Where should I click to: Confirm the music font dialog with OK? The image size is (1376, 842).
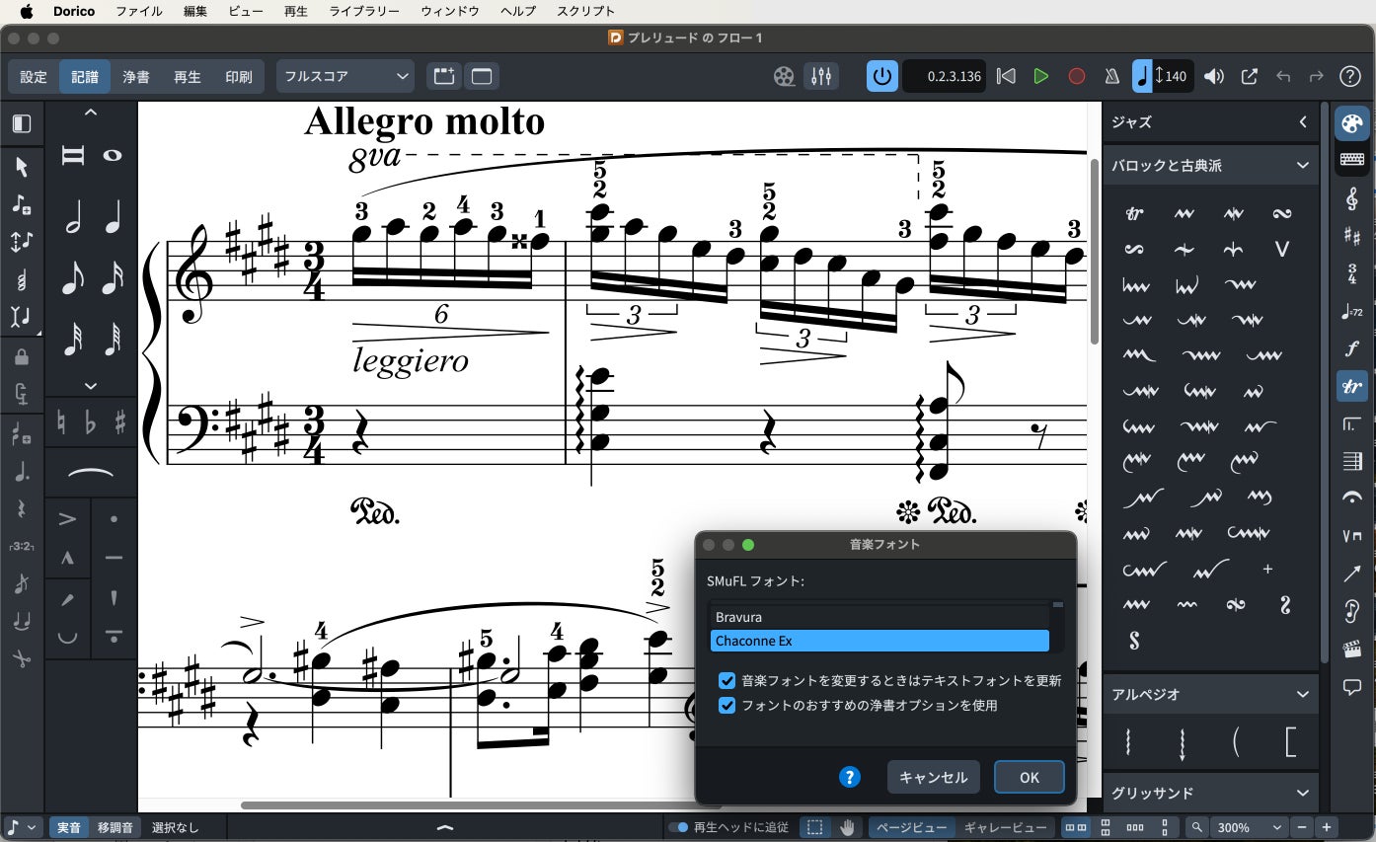(1029, 777)
